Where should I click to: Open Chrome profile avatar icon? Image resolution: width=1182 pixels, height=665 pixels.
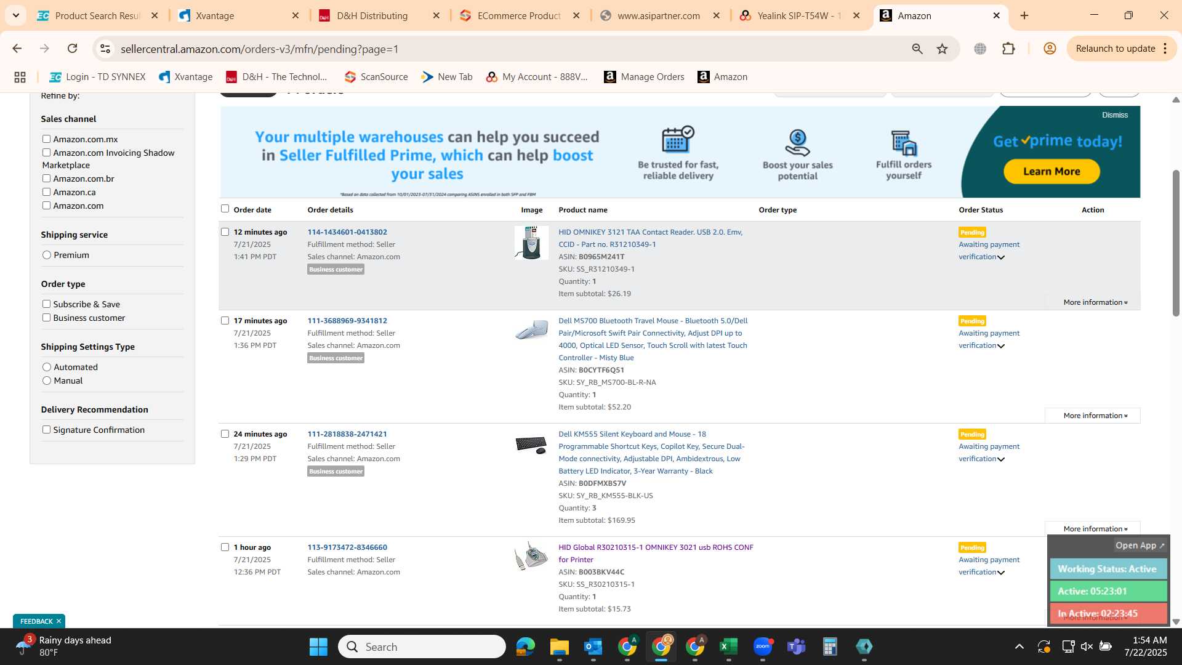click(x=1050, y=49)
